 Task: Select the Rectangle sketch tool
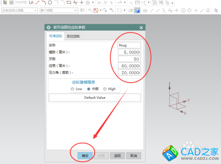pos(69,2)
